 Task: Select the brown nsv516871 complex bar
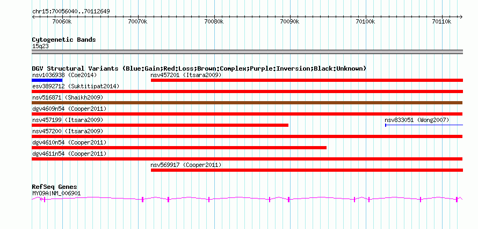click(x=247, y=103)
